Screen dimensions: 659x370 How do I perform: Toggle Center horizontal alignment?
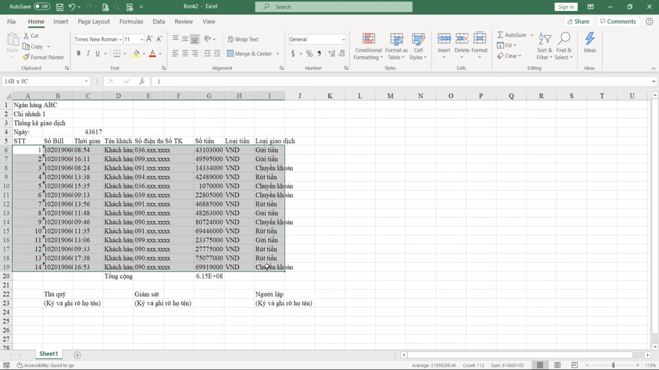click(185, 54)
